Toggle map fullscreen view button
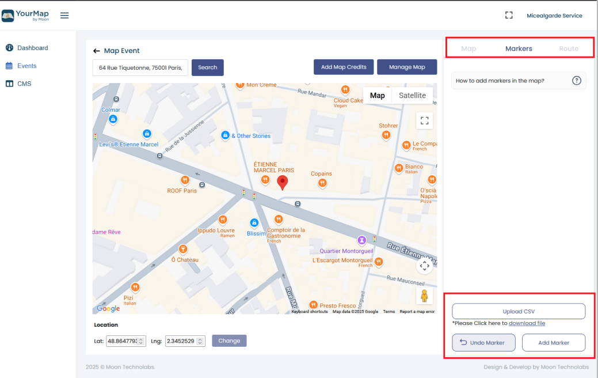Image resolution: width=598 pixels, height=378 pixels. pos(425,120)
